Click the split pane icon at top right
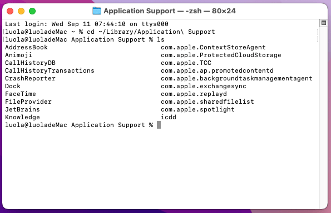This screenshot has height=213, width=331. tap(324, 23)
